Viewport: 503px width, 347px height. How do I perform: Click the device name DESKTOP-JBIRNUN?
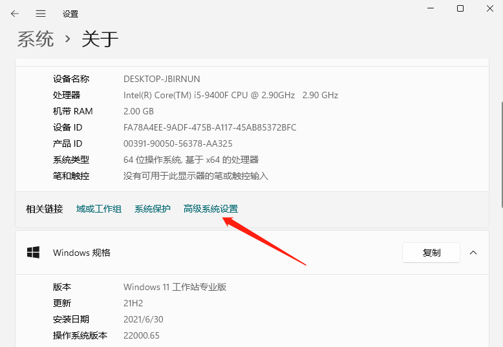pyautogui.click(x=162, y=79)
